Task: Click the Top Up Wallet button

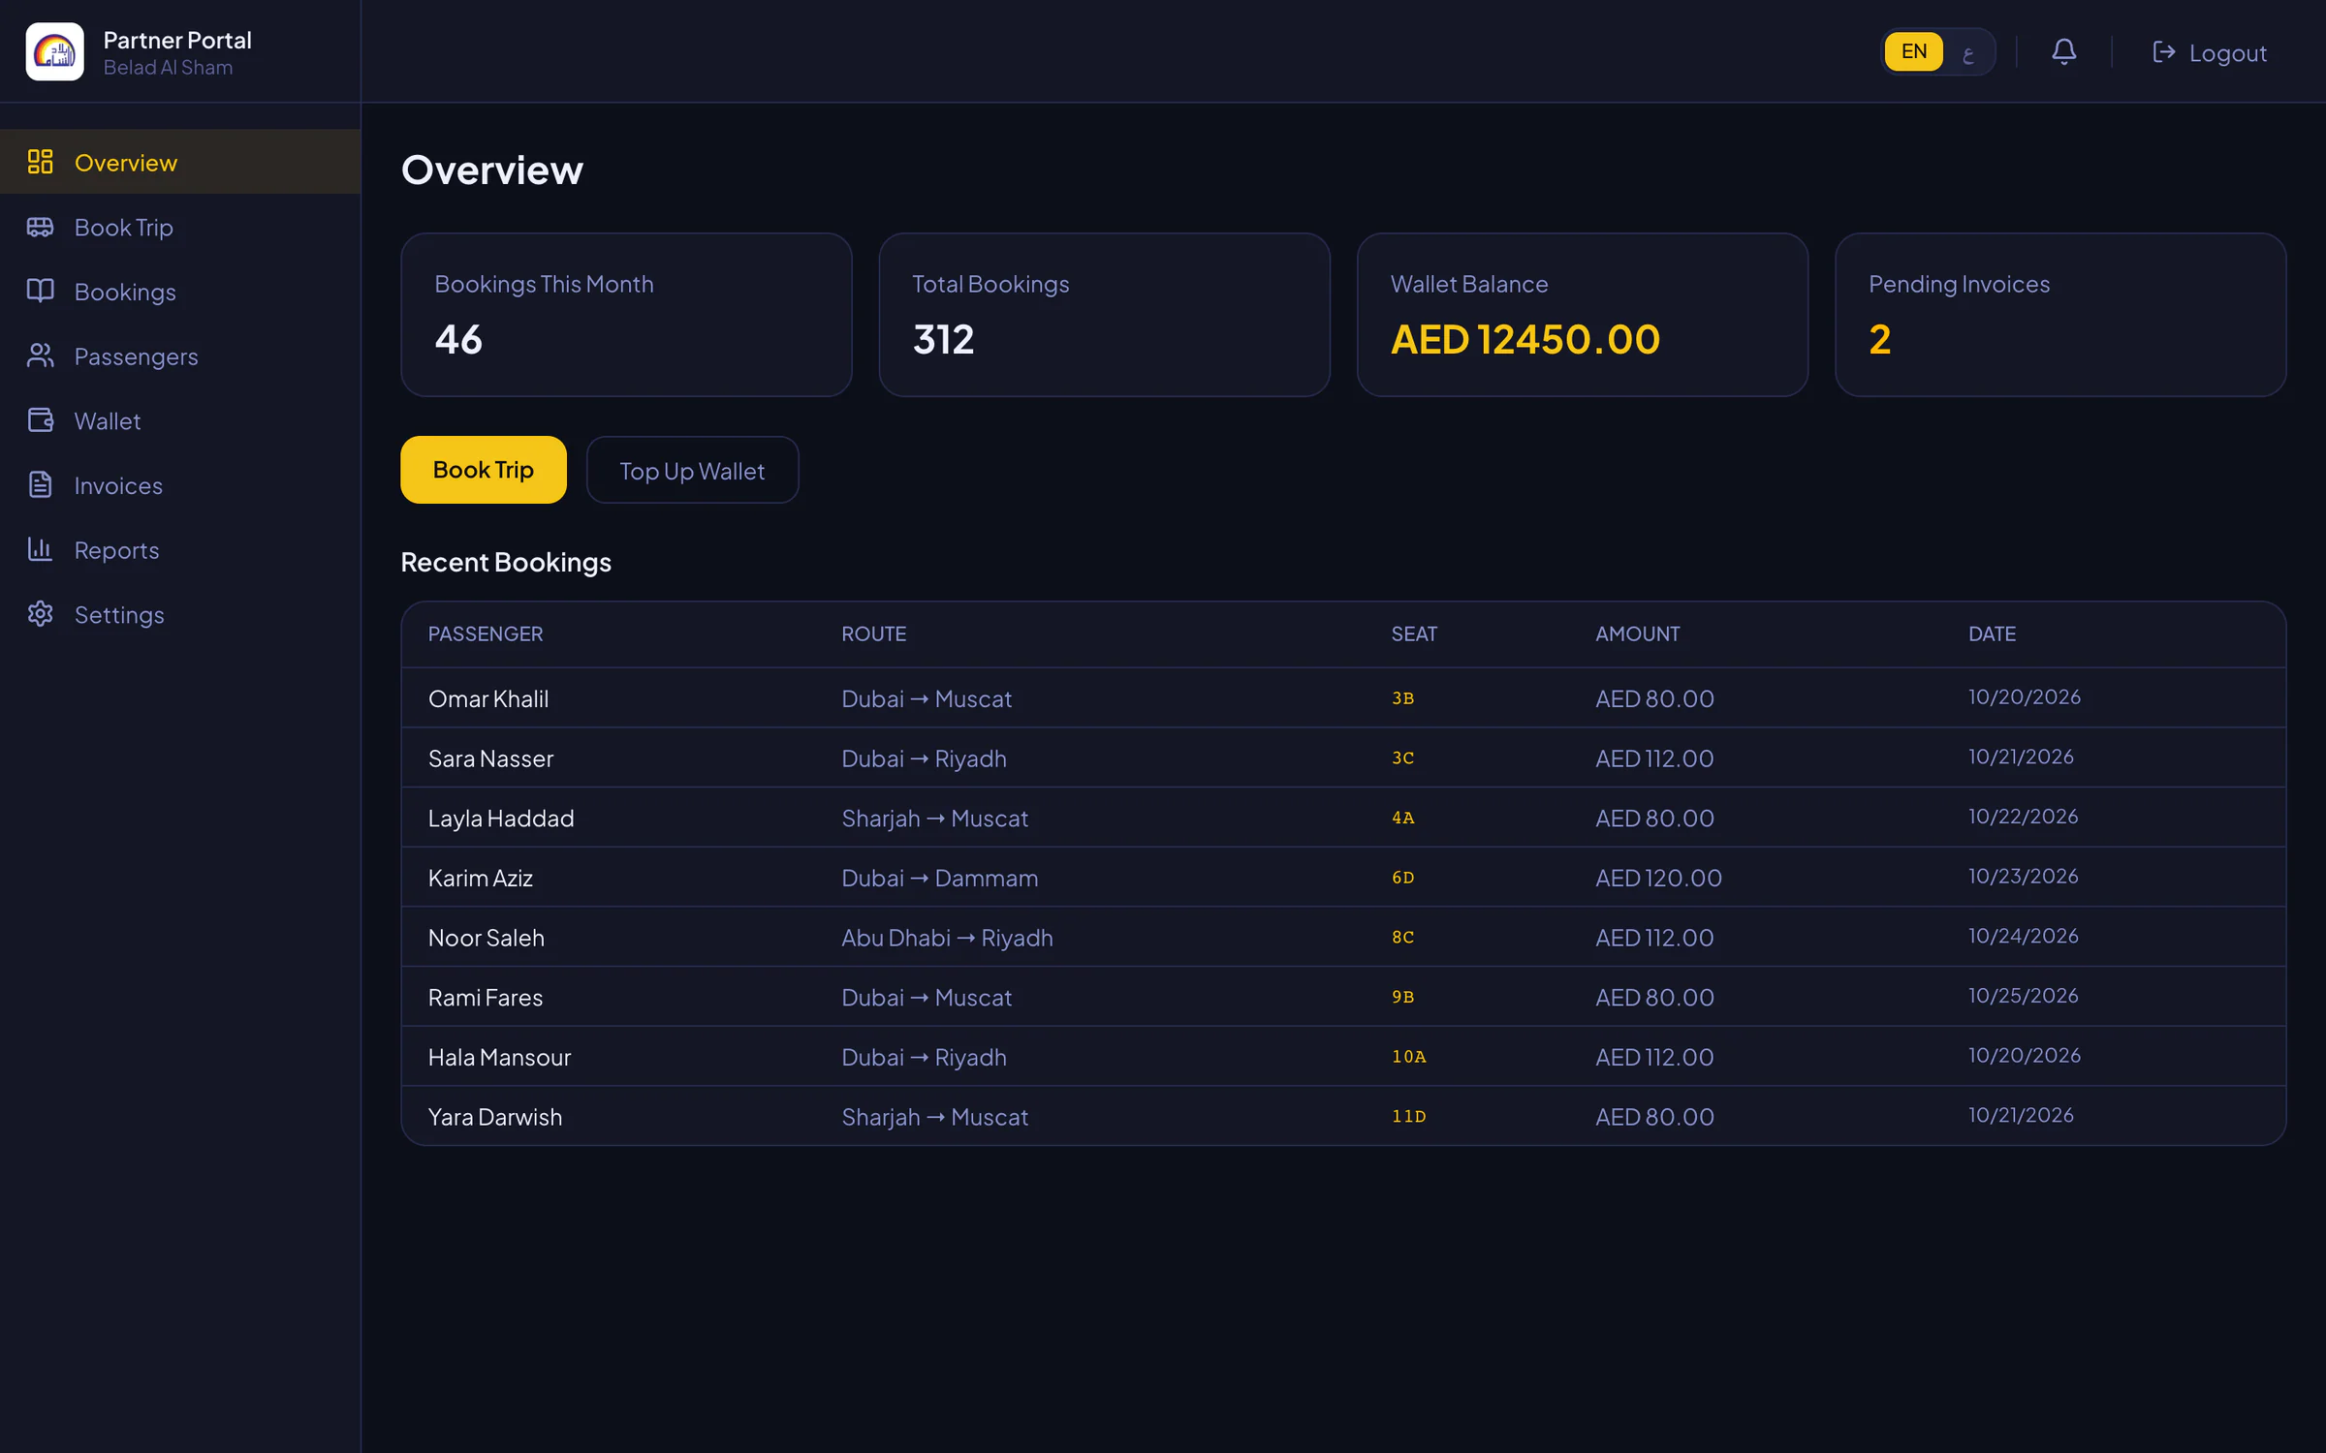Action: [x=692, y=470]
